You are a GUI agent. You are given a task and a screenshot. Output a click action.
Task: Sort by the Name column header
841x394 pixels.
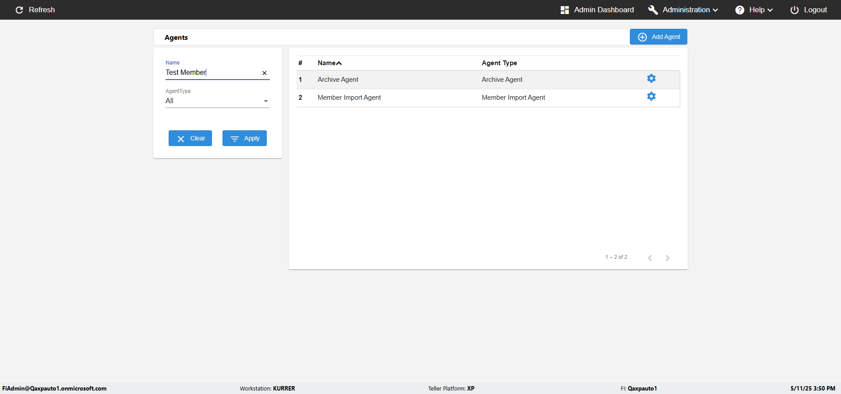329,63
